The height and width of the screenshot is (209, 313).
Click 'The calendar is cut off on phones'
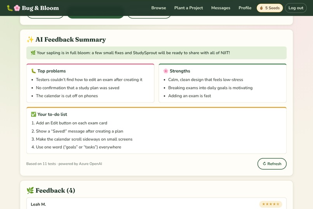[x=67, y=96]
